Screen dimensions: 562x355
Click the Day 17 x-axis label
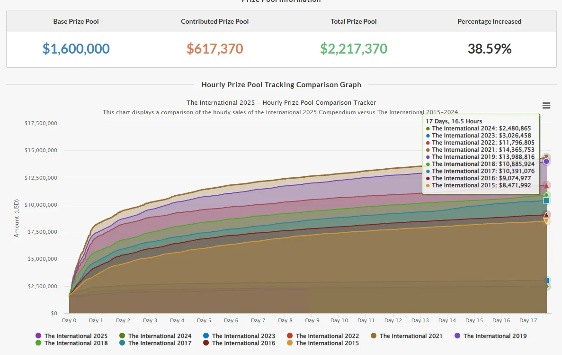(528, 320)
